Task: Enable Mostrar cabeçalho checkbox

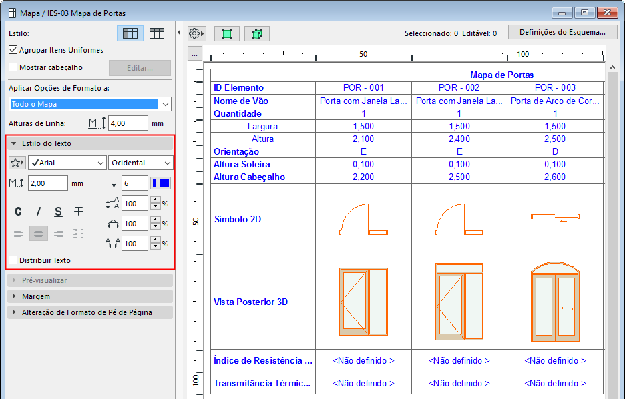Action: click(x=13, y=67)
